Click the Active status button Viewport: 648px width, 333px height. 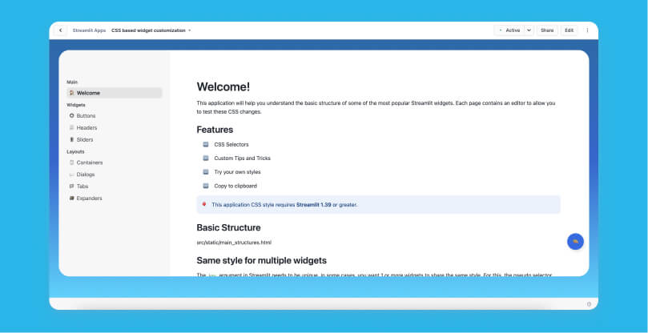509,30
